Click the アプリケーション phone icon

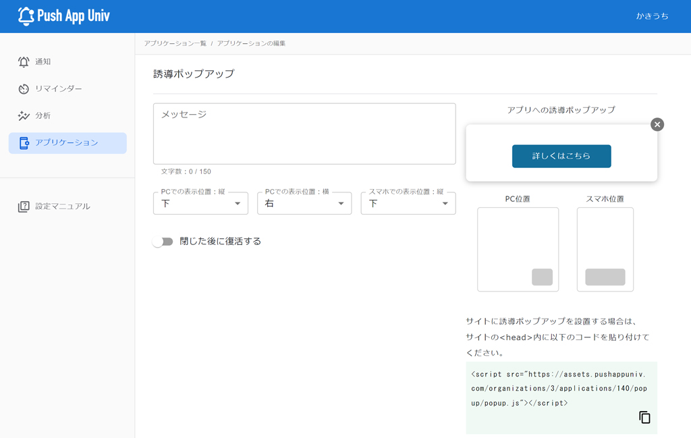click(24, 143)
